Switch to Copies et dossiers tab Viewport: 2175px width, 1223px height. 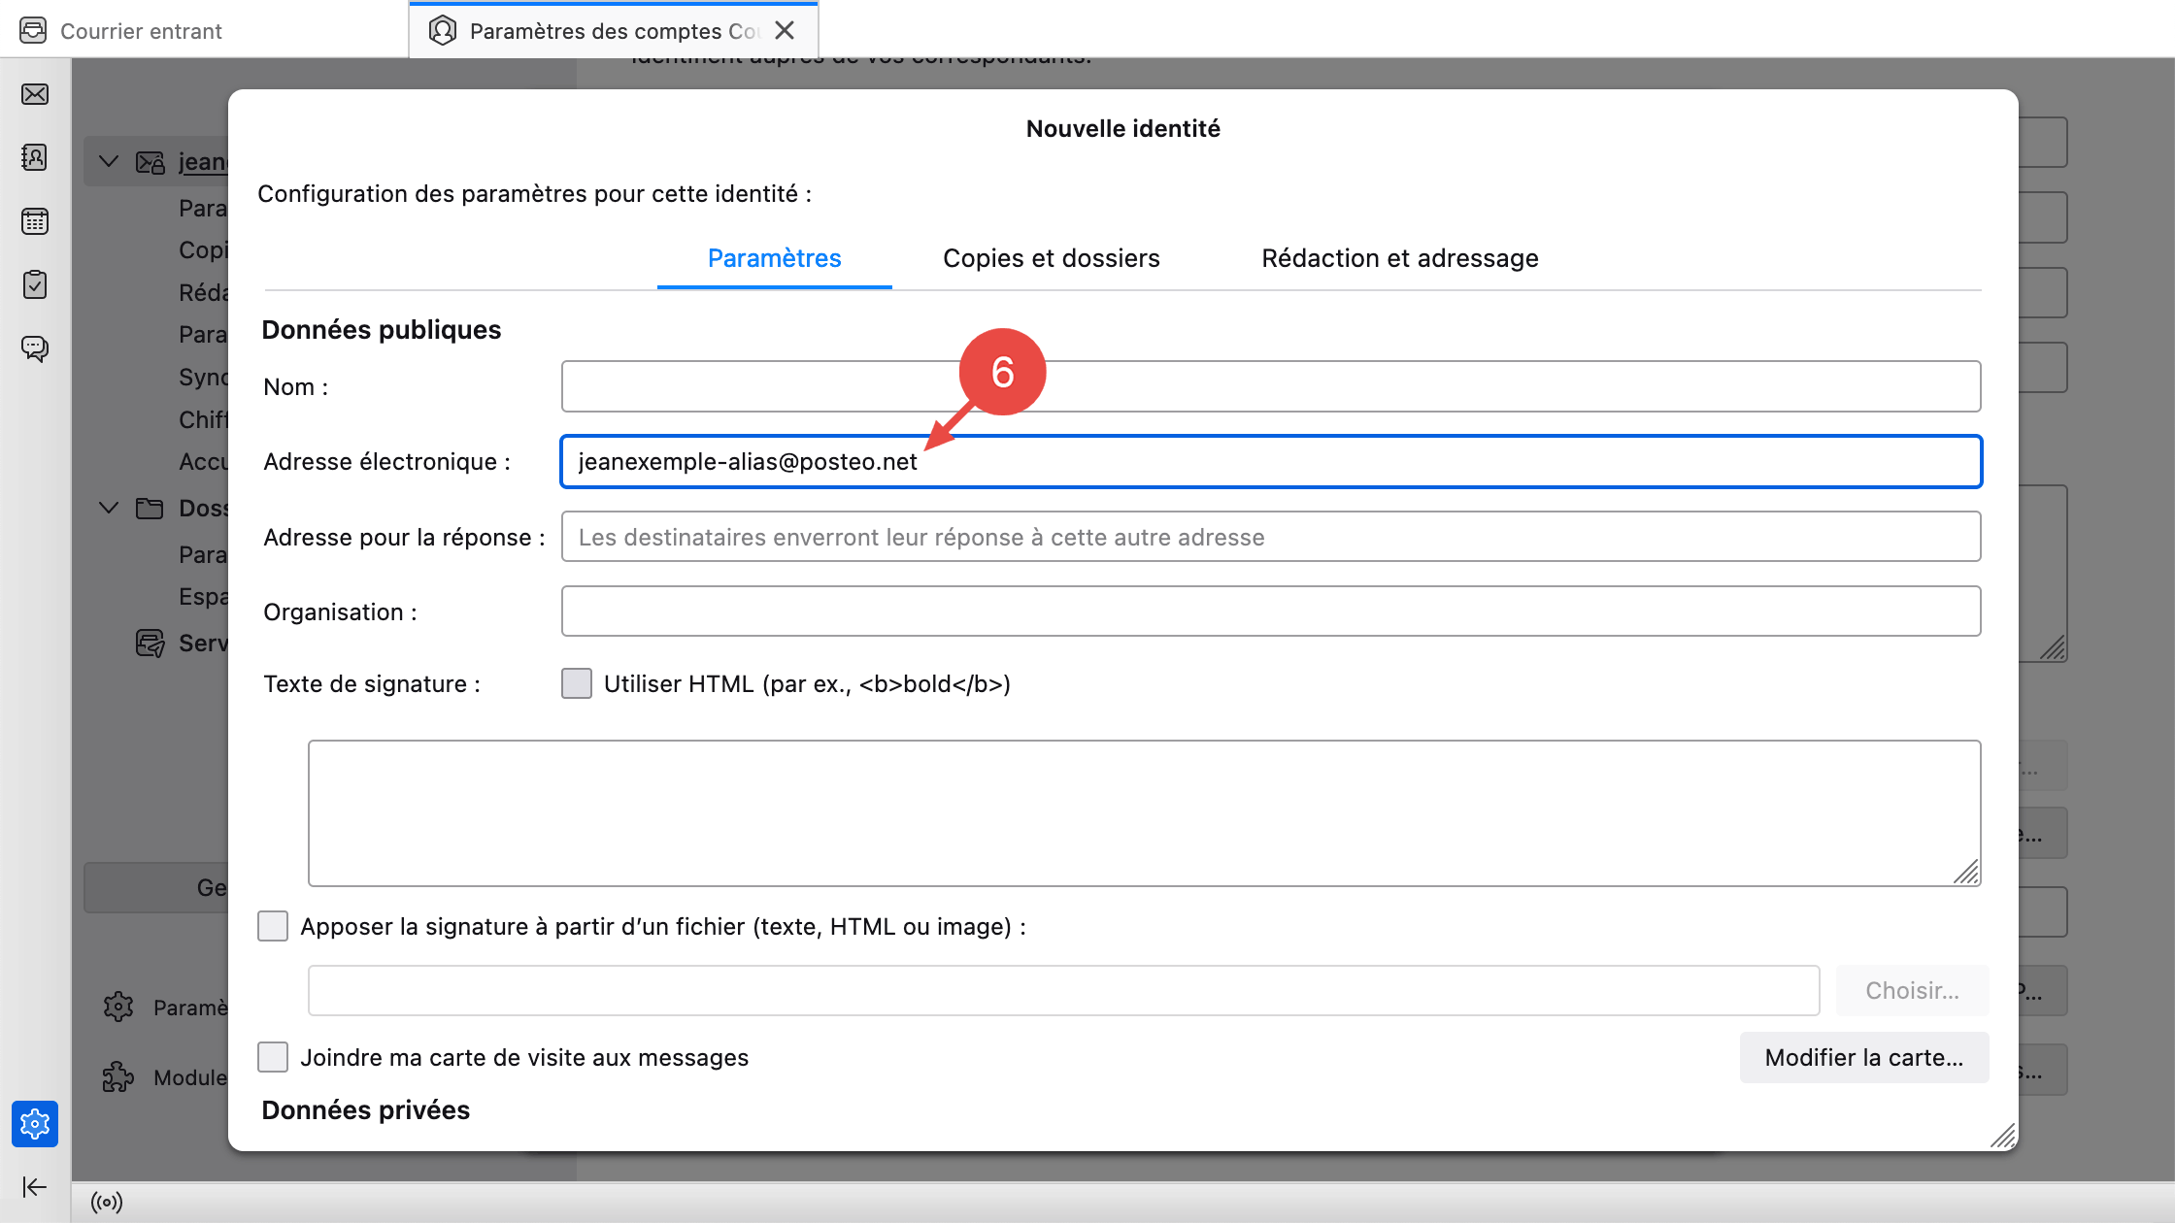point(1051,258)
